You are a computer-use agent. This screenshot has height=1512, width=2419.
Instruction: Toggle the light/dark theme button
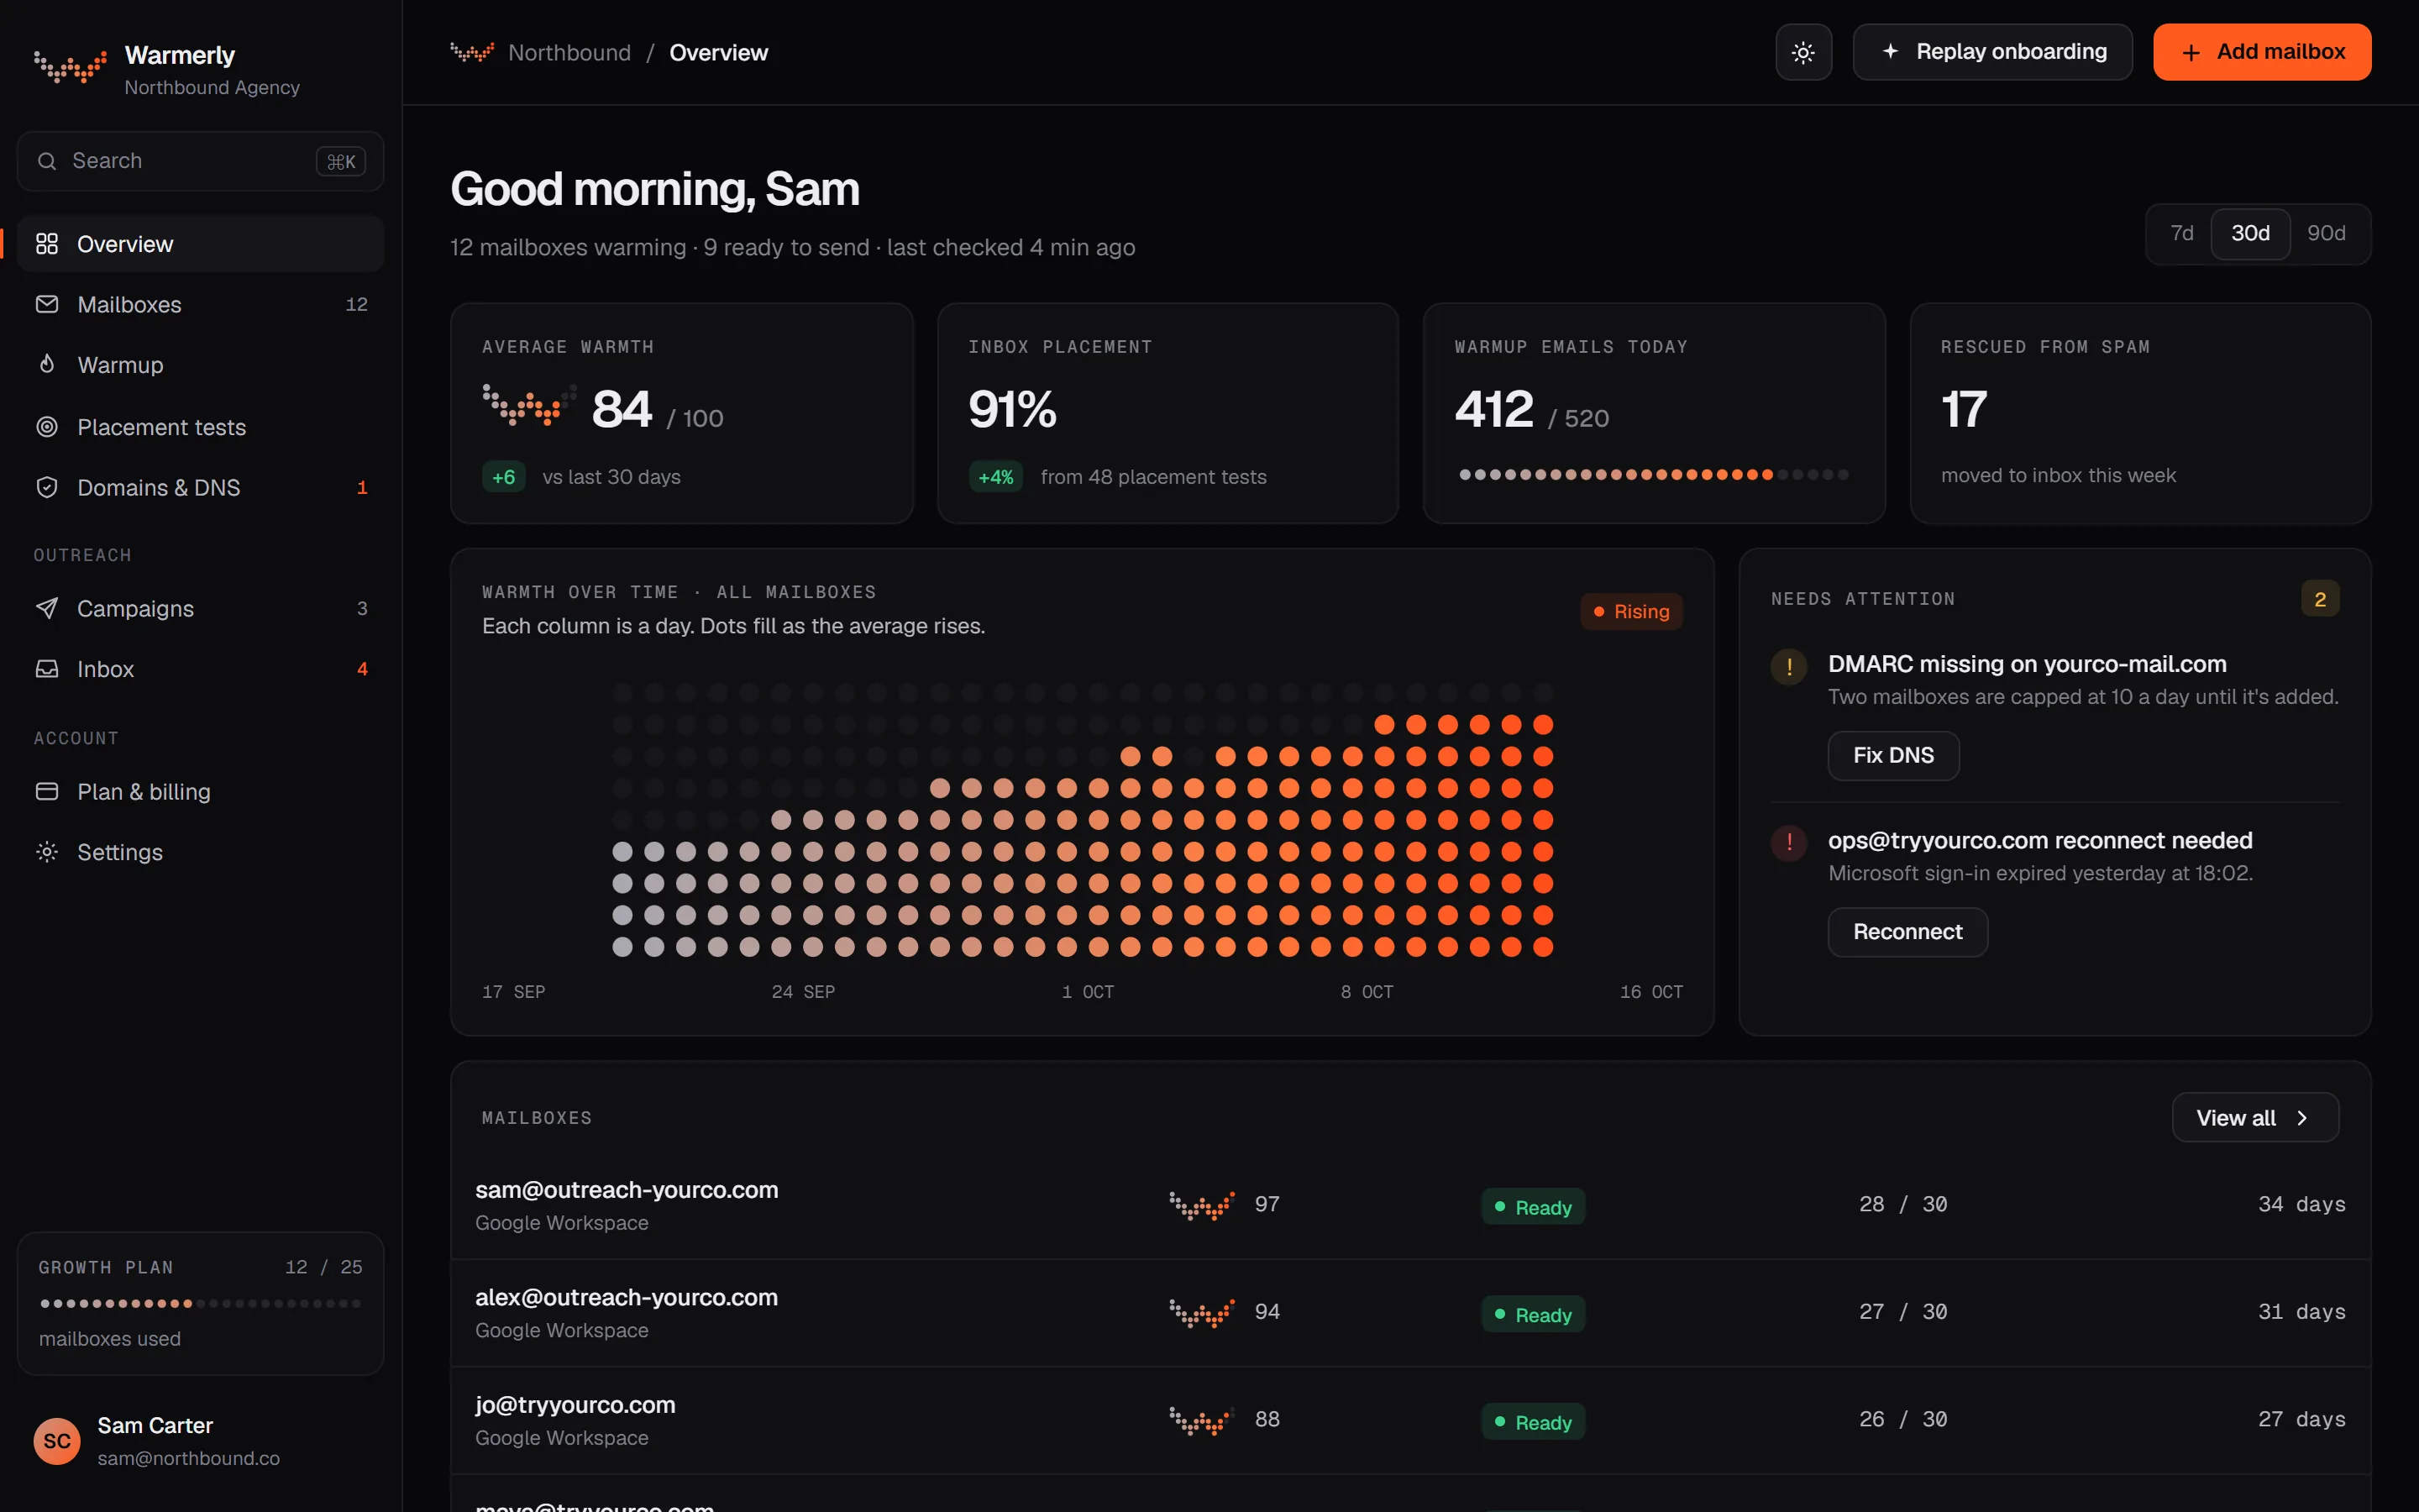(1803, 52)
